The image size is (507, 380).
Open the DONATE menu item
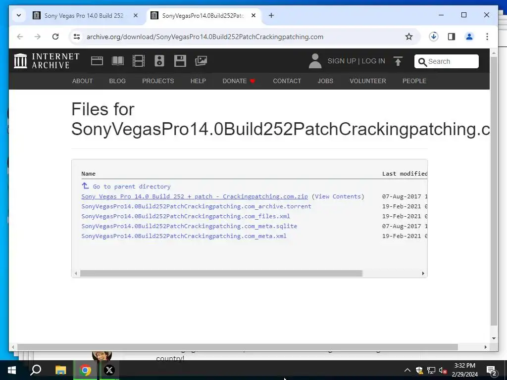[x=239, y=81]
